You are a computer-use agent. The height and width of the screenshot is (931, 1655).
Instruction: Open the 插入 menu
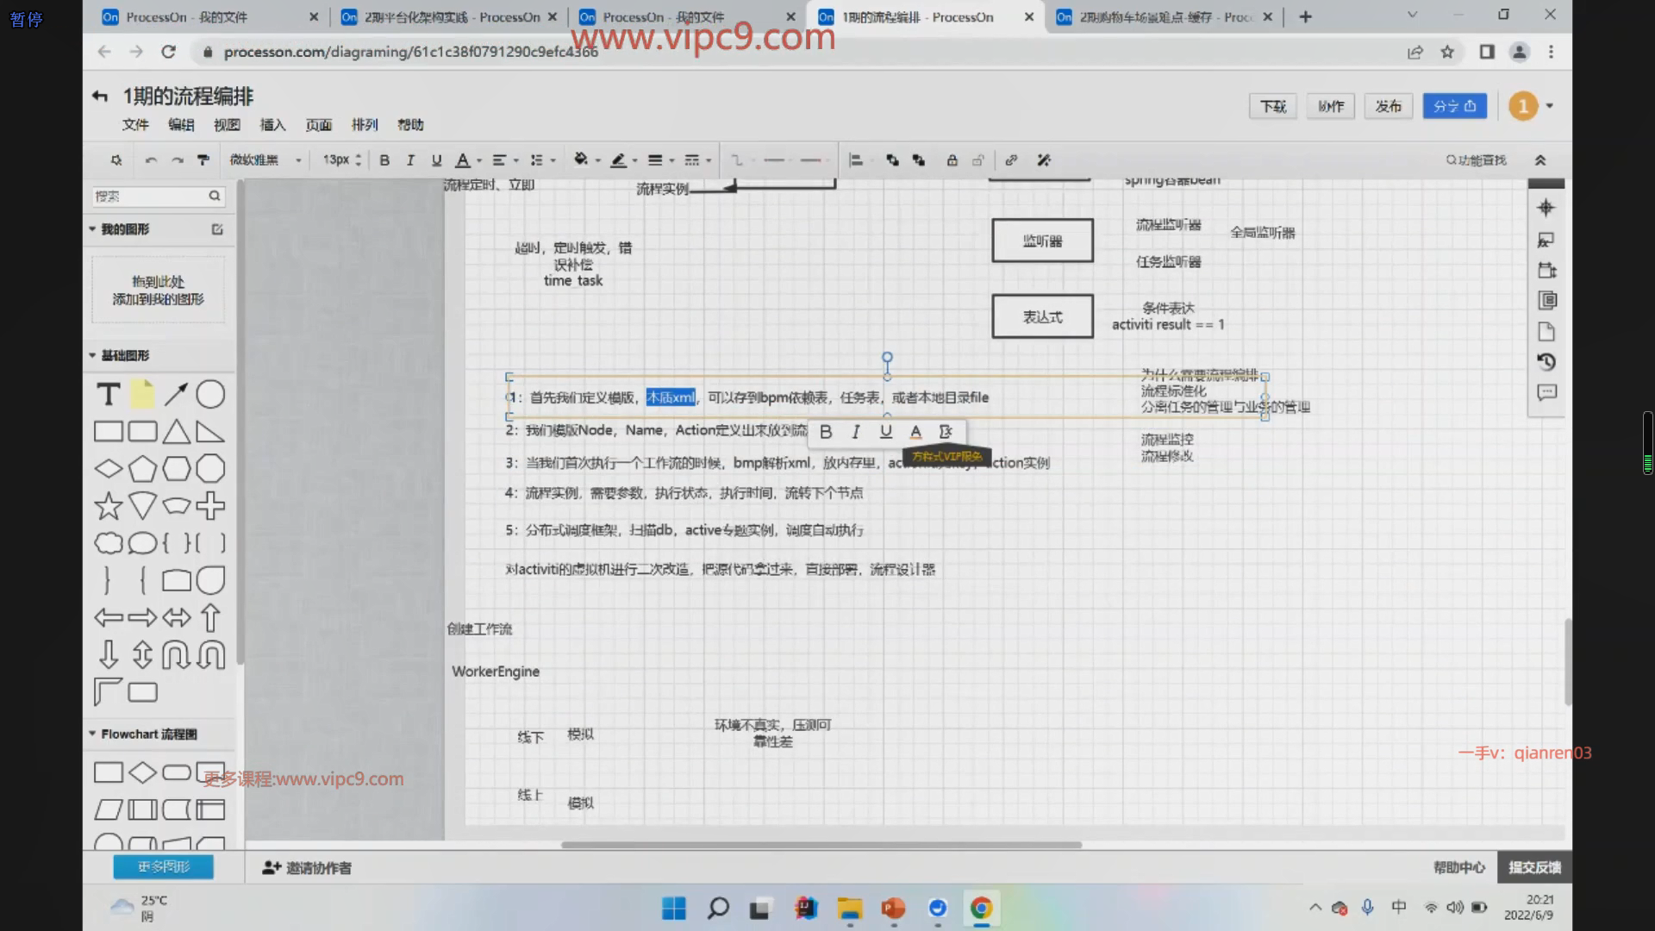coord(272,125)
